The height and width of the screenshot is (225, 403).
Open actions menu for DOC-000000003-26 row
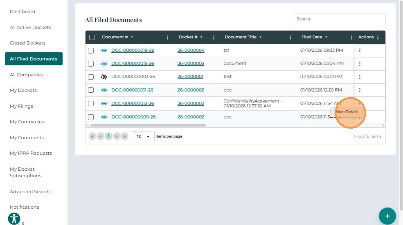pyautogui.click(x=360, y=77)
